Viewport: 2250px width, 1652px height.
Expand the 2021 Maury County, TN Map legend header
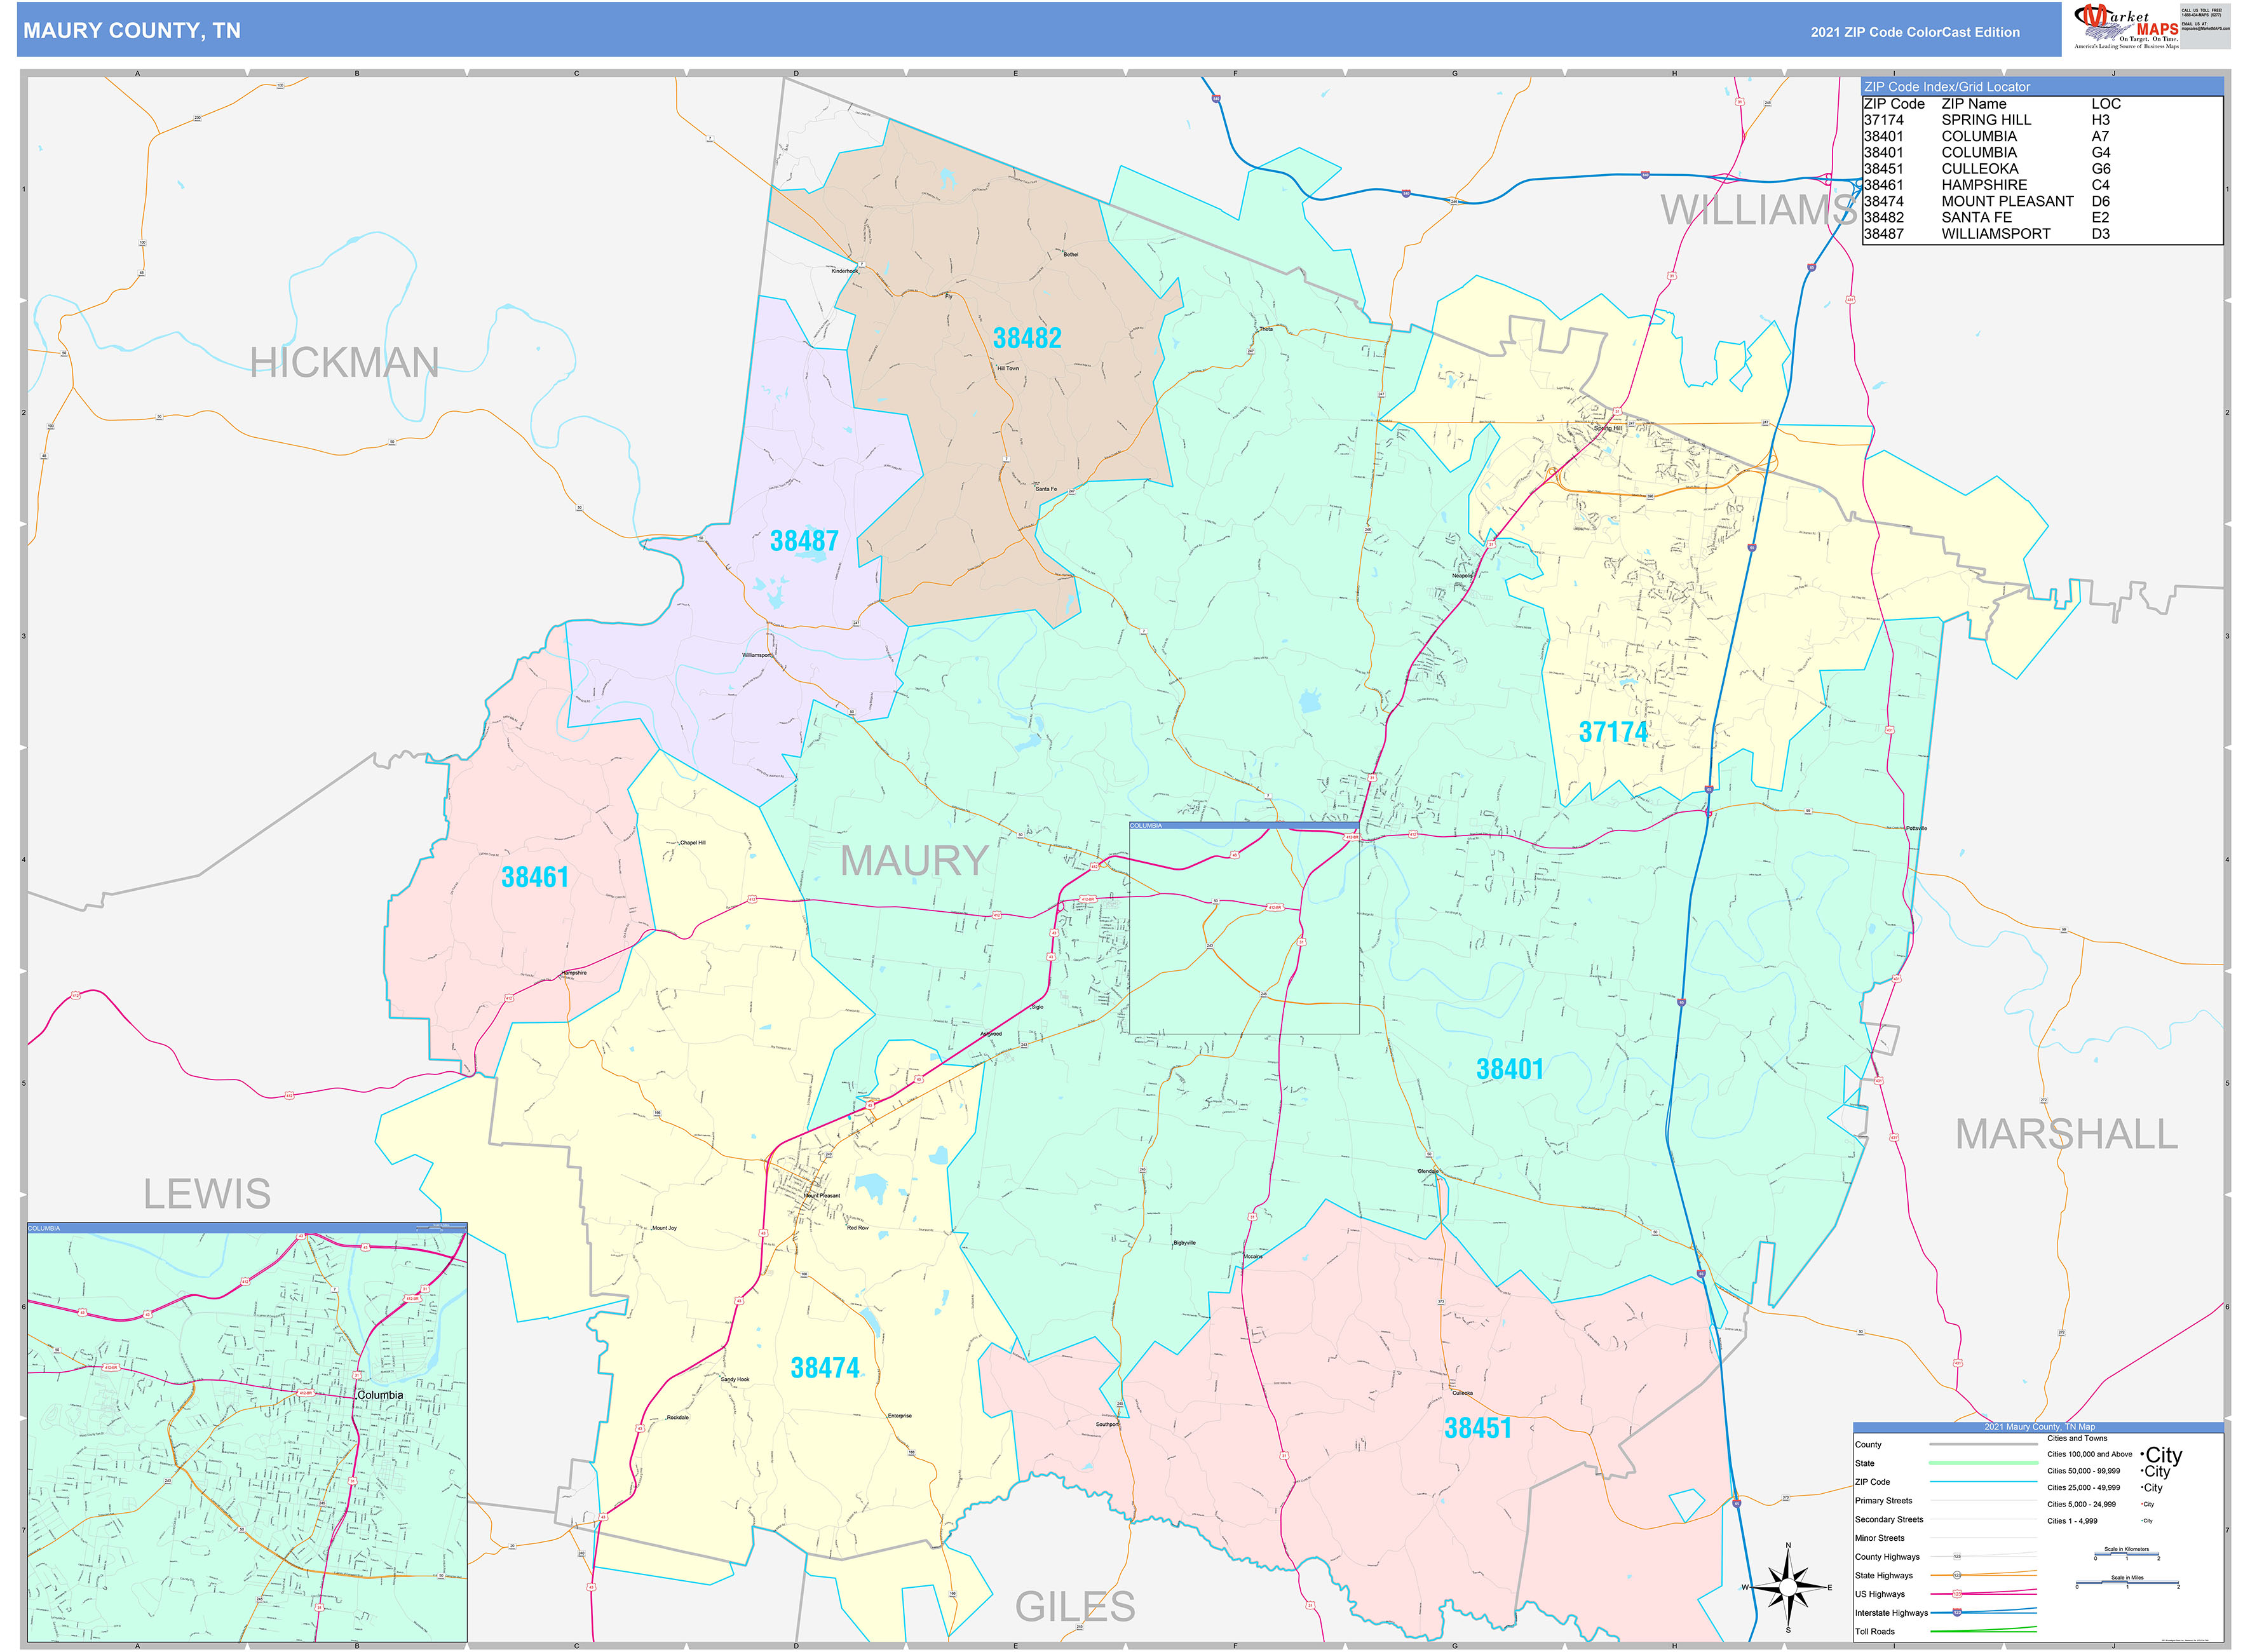click(2040, 1427)
